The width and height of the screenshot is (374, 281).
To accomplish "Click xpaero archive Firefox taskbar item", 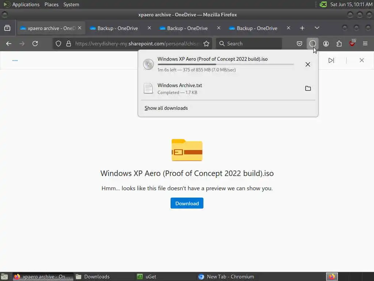I will pos(43,277).
